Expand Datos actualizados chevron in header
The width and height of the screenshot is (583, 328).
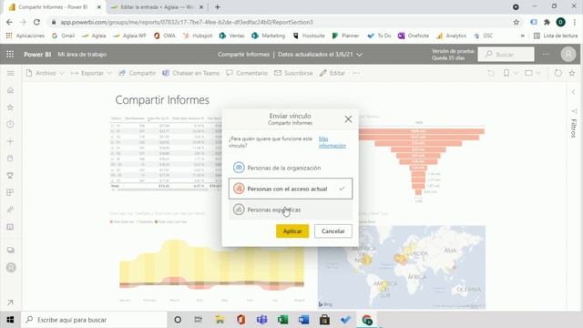359,55
